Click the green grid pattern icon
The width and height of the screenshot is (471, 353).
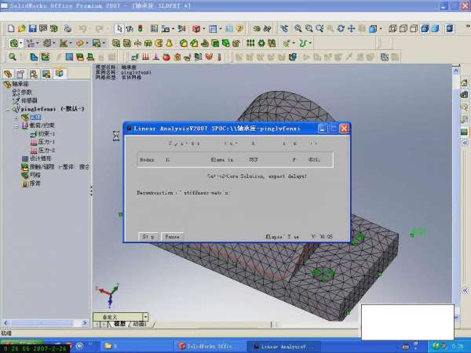tap(250, 43)
